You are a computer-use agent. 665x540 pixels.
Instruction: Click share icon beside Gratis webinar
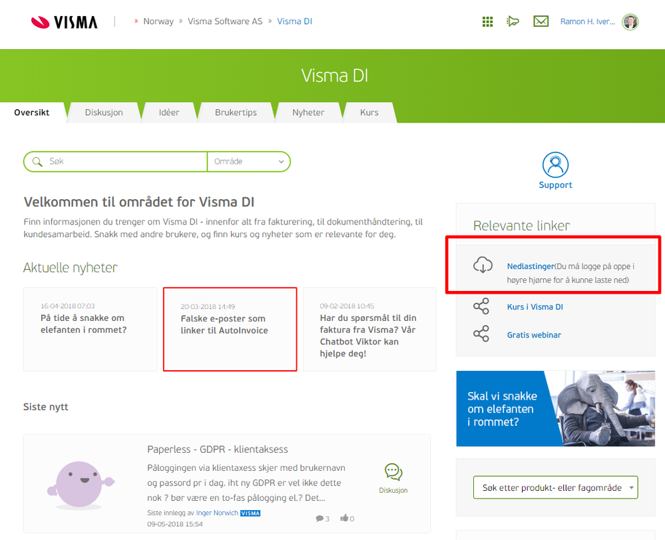(x=481, y=334)
